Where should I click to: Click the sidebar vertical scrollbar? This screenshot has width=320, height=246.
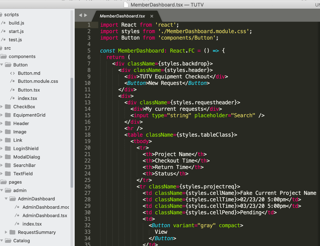click(x=72, y=133)
